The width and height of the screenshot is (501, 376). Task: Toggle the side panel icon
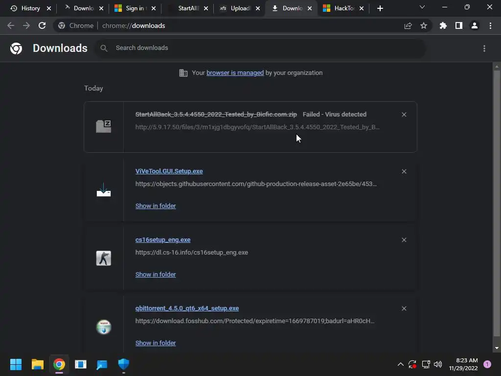click(459, 25)
